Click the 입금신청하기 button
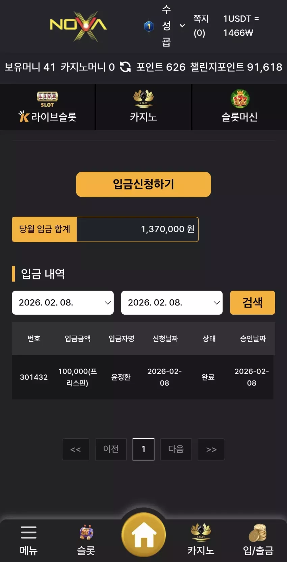Viewport: 287px width, 562px height. [143, 184]
